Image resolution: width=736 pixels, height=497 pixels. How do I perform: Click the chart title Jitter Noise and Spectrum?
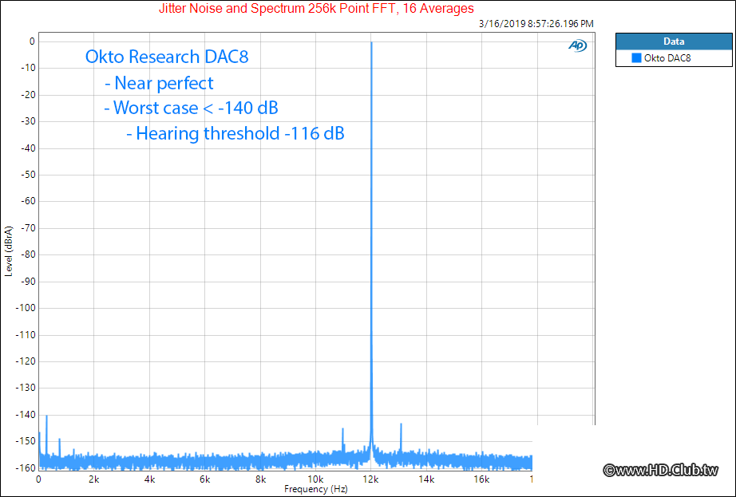pos(316,9)
